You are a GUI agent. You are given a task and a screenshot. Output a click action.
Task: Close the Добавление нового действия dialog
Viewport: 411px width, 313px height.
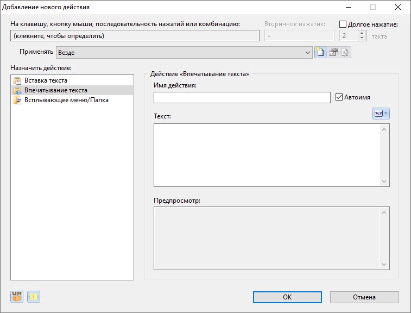click(x=398, y=7)
